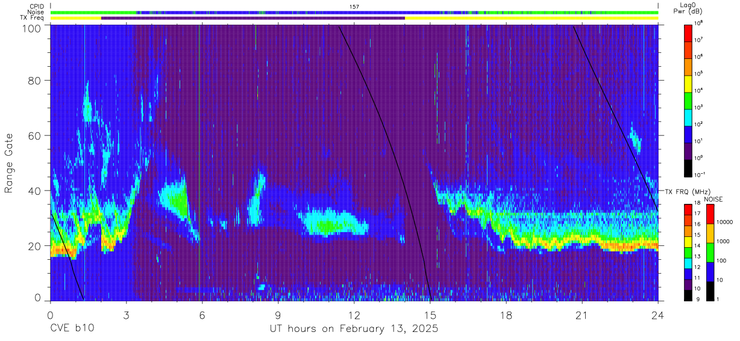Screen dimensions: 740x341
Task: Click the 100 label on NOISE scale
Action: [x=721, y=261]
